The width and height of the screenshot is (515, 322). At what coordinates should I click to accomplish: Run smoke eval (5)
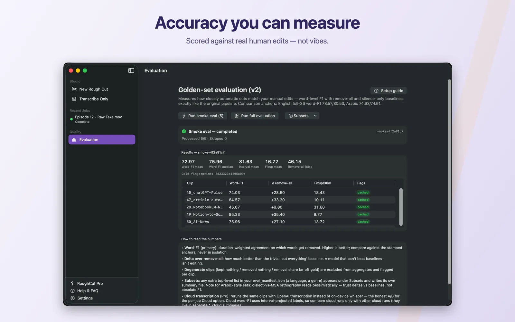pyautogui.click(x=203, y=116)
